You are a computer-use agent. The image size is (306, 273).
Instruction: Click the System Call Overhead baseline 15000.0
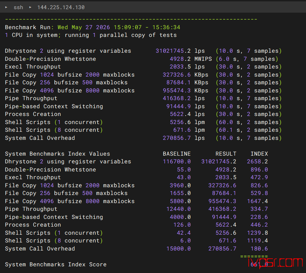pyautogui.click(x=178, y=248)
